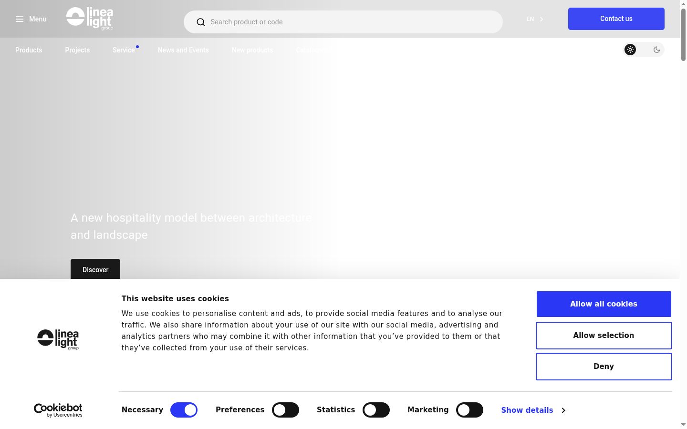Enable the Statistics cookies switch
Screen dimensions: 687x429
pyautogui.click(x=376, y=410)
